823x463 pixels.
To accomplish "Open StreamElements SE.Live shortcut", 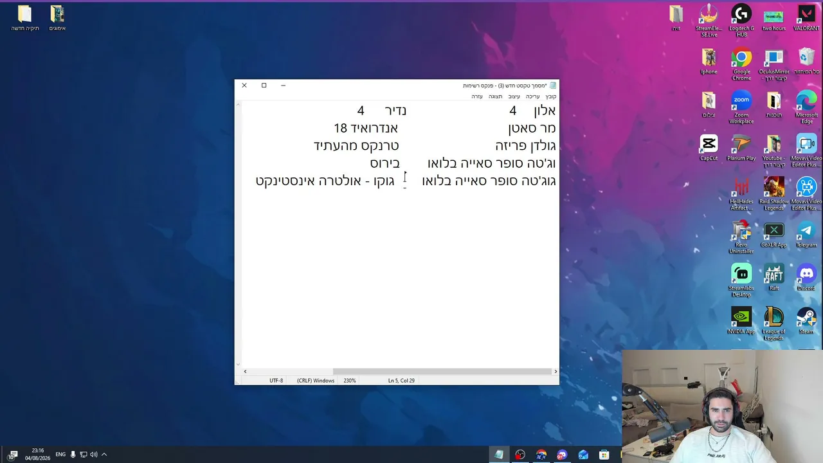I will point(709,21).
